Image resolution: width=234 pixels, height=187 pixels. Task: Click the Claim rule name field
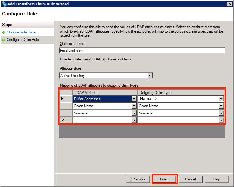(142, 51)
